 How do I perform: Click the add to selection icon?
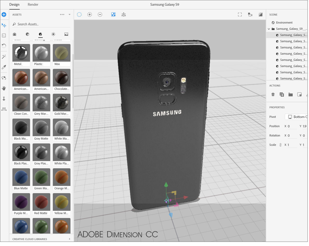click(90, 15)
